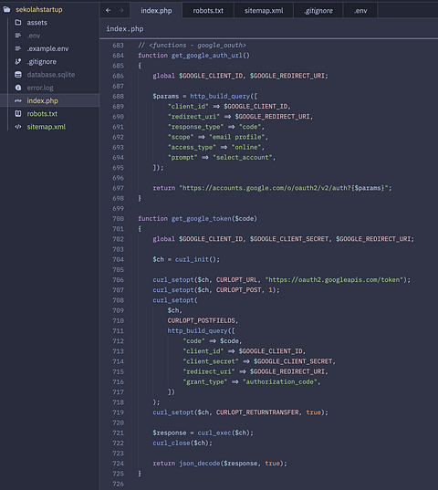Go back with the left arrow
The image size is (438, 490).
[108, 10]
